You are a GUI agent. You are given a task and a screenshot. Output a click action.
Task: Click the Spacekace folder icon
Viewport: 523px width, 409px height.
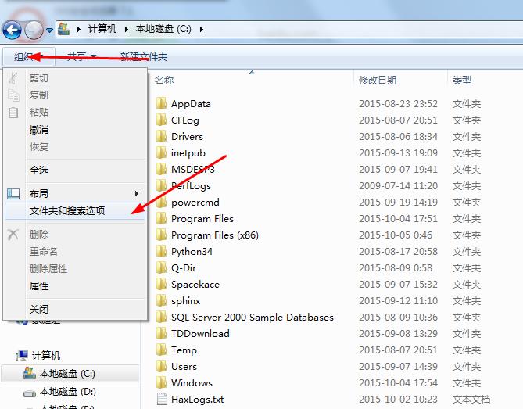tap(162, 284)
